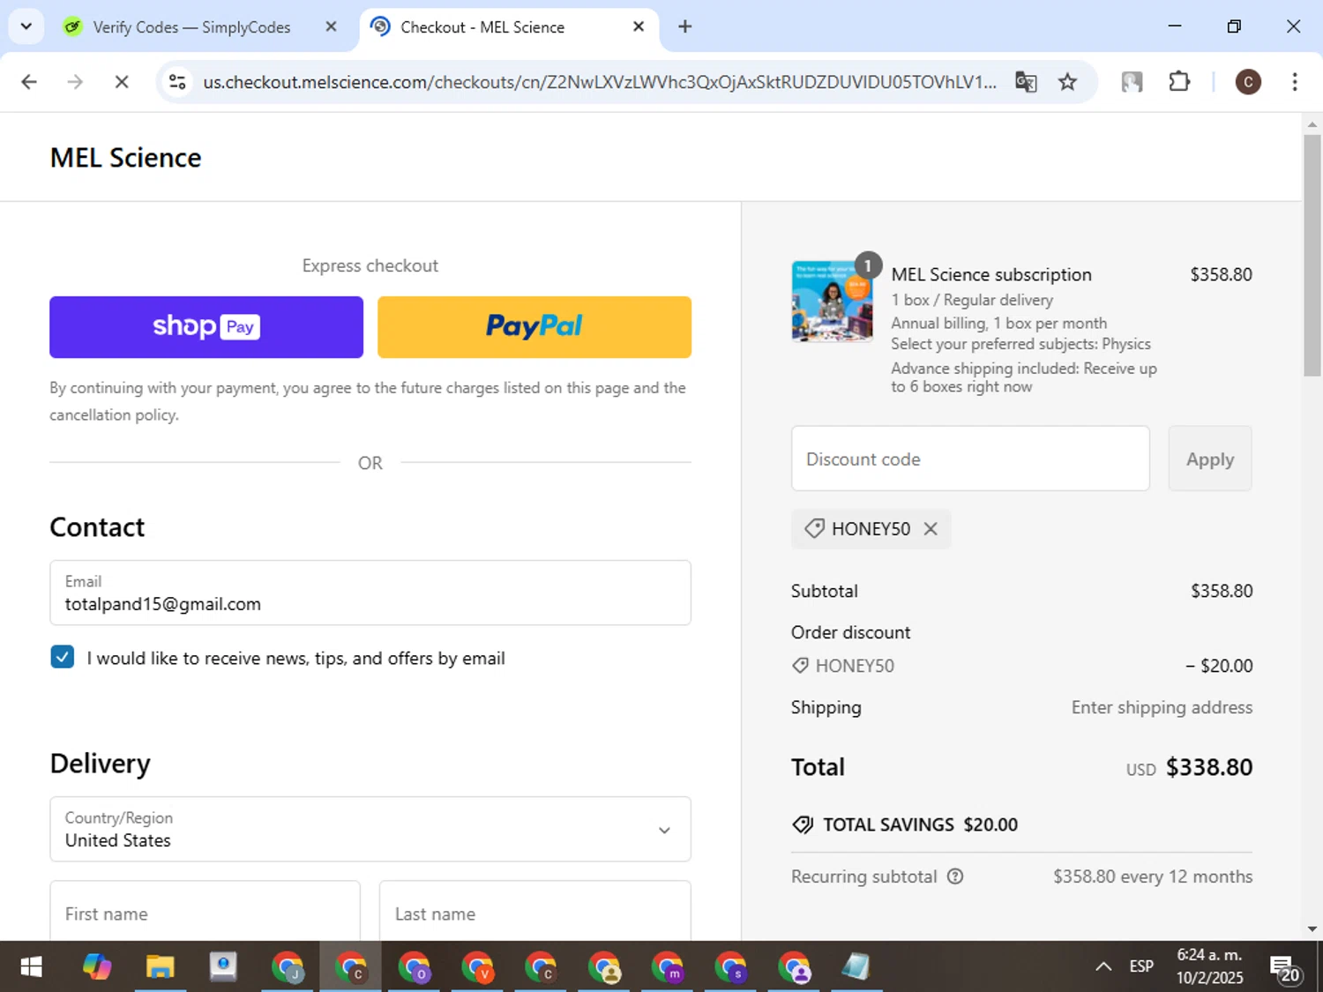Click the Recurring subtotal help icon
This screenshot has width=1323, height=992.
(x=955, y=876)
